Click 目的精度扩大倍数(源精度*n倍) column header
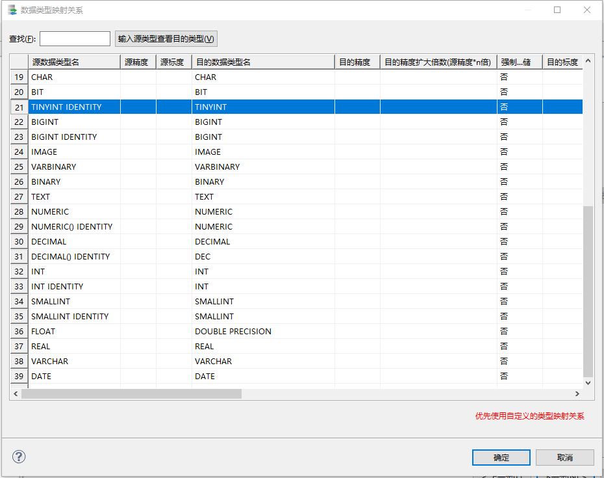This screenshot has width=604, height=478. (x=439, y=62)
